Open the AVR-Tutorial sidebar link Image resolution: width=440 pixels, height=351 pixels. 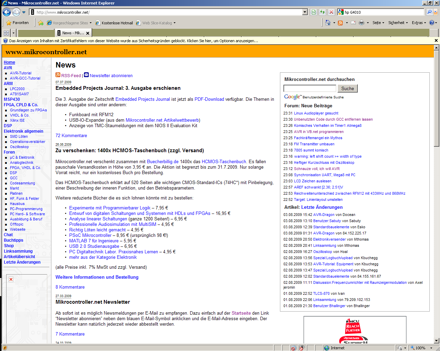pyautogui.click(x=21, y=73)
